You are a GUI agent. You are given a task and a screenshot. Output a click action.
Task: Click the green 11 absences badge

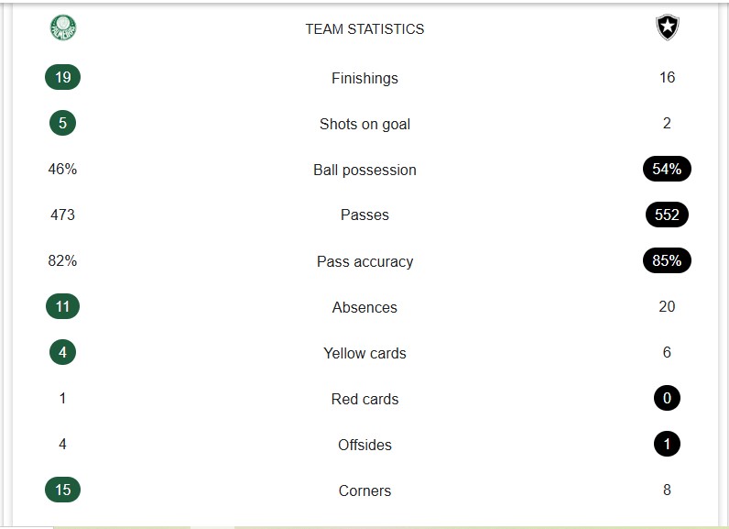tap(62, 307)
